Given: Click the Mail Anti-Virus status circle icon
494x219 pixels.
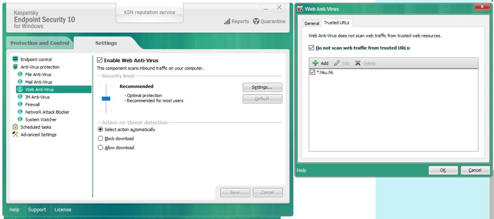Looking at the screenshot, I should 20,82.
